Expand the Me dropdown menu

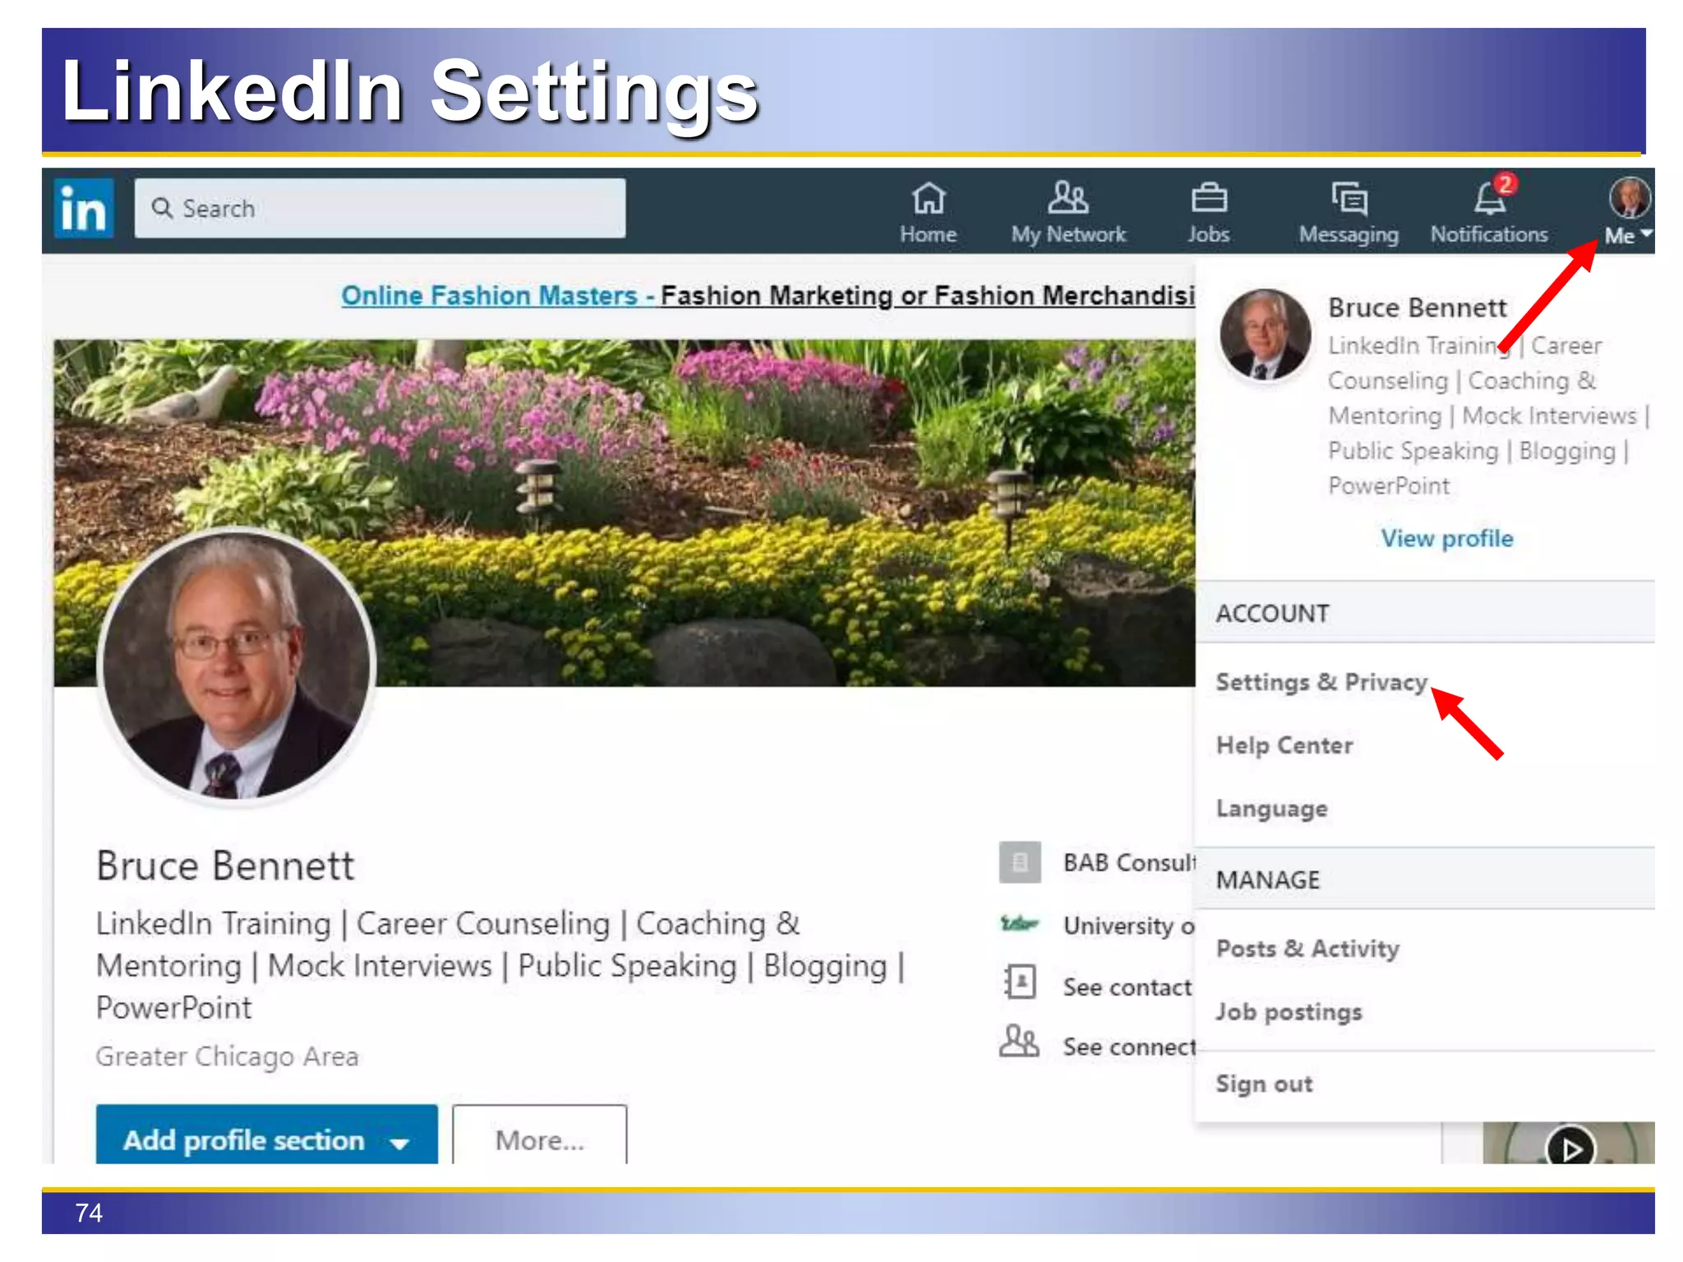point(1628,236)
